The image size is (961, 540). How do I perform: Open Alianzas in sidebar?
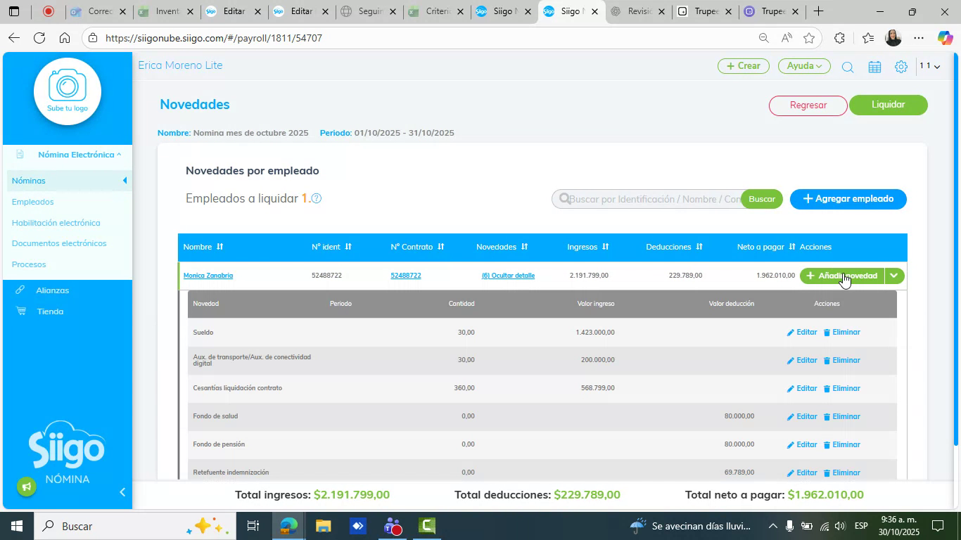tap(53, 290)
